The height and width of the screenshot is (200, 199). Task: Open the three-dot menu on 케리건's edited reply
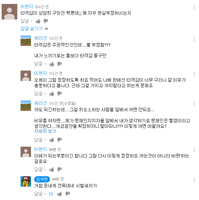click(x=194, y=104)
